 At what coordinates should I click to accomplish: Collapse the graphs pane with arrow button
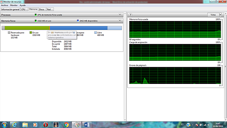coord(131,15)
